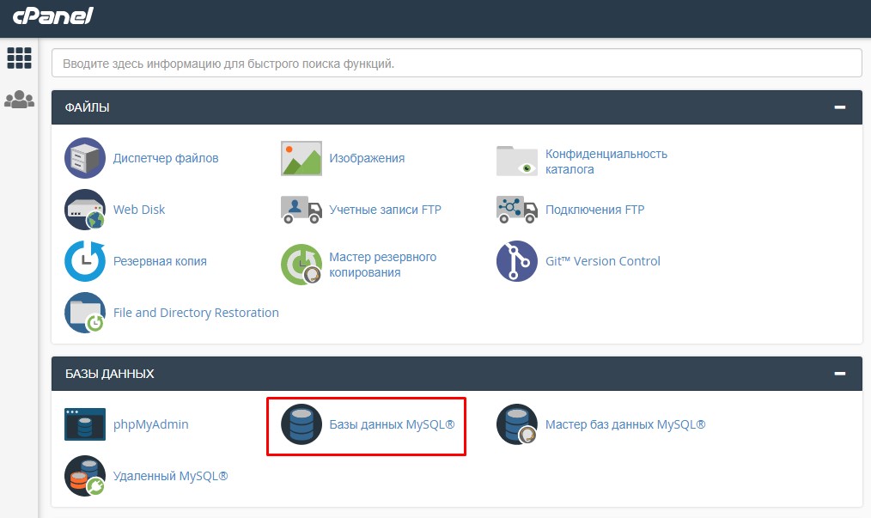Click the Web Disk icon

coord(85,210)
